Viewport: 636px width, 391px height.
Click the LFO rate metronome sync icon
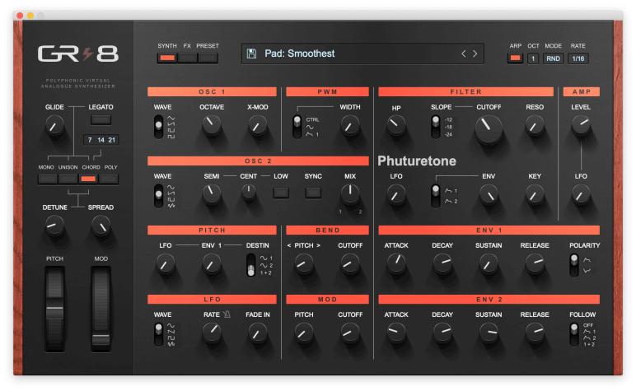[227, 314]
